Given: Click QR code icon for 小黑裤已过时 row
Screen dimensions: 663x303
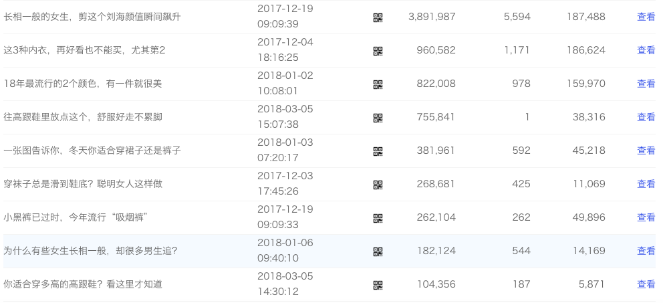Looking at the screenshot, I should [x=378, y=218].
